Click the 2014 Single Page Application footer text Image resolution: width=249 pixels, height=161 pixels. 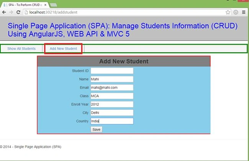pyautogui.click(x=31, y=147)
